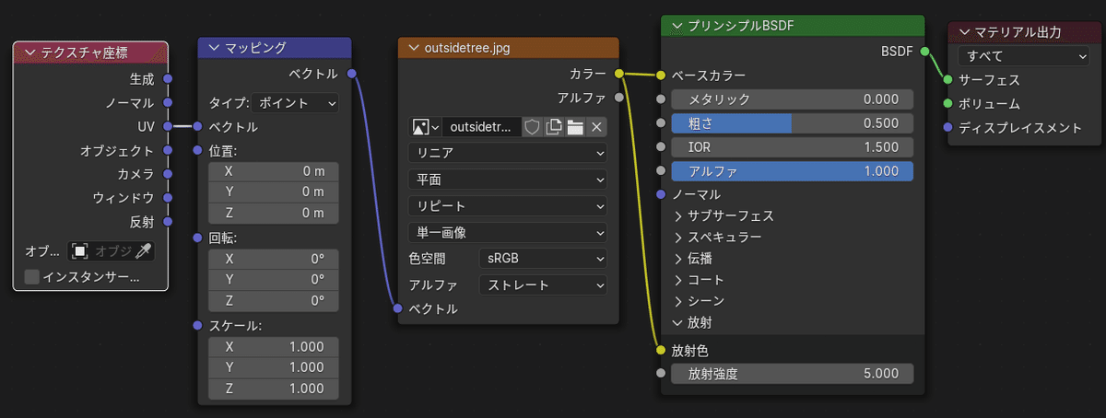This screenshot has height=418, width=1106.
Task: Collapse the マテリアル出力 node
Action: pos(965,32)
